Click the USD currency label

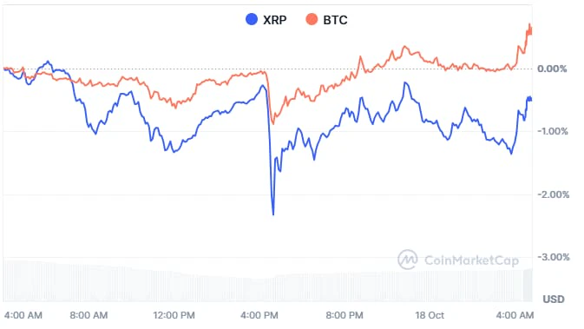pos(554,299)
